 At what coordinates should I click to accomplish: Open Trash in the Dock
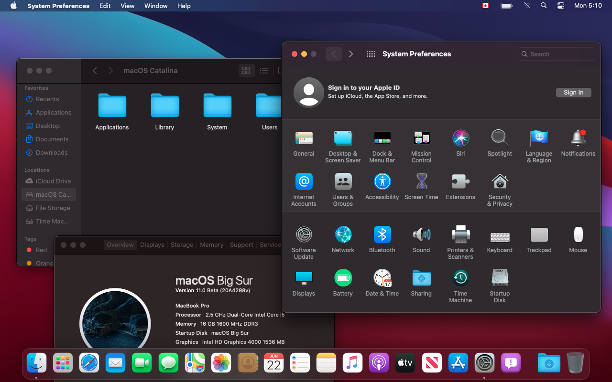point(575,363)
